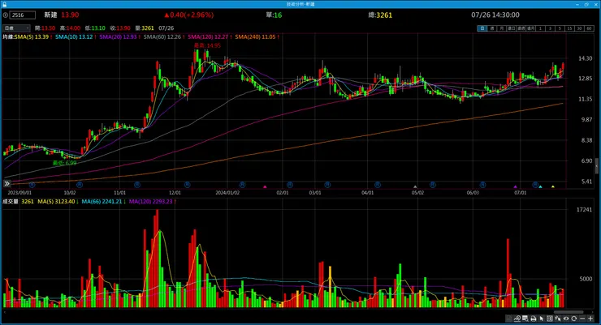This screenshot has width=601, height=325.
Task: Click the cyan triangle marker on time axis
Action: click(540, 186)
